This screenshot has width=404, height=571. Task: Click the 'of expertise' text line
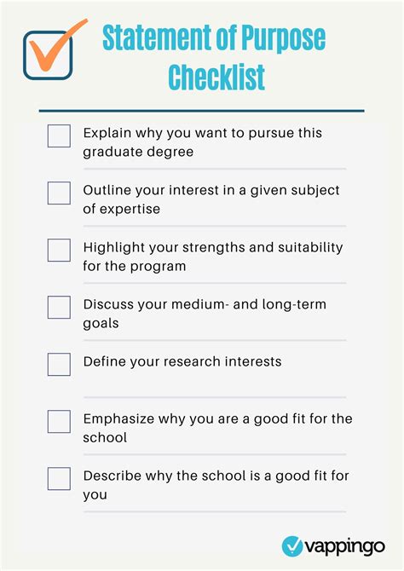tap(121, 209)
